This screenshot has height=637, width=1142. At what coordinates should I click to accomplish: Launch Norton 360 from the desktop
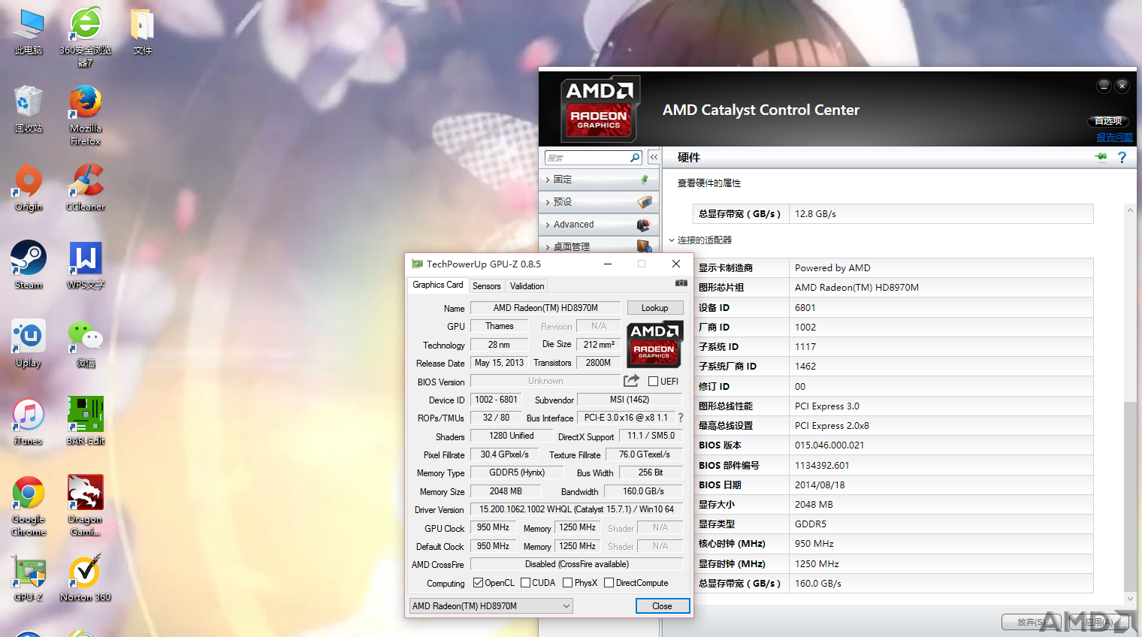86,578
